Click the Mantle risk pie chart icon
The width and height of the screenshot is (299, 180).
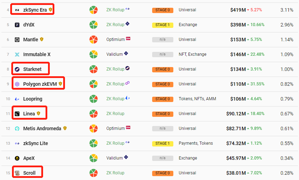(x=94, y=40)
